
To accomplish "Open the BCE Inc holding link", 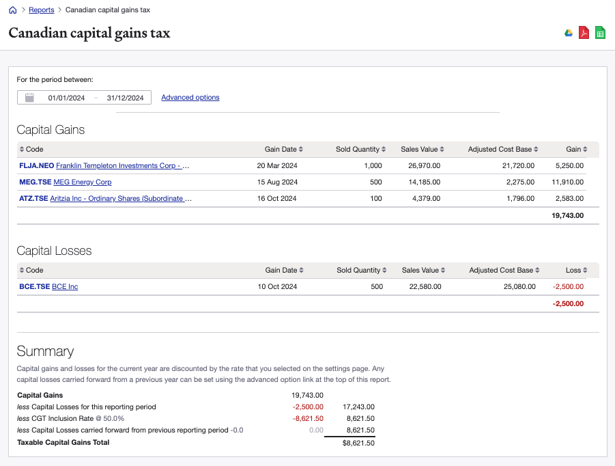I will [x=65, y=286].
